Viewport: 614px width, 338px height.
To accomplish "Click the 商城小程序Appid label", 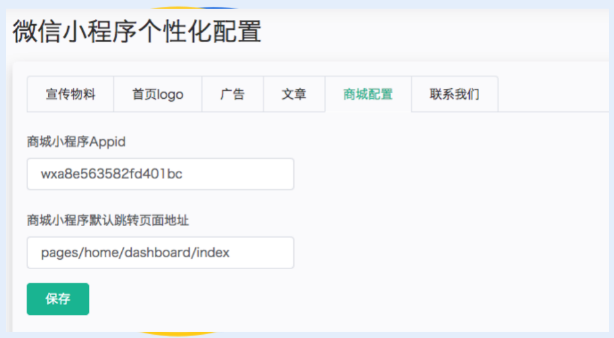I will click(76, 142).
